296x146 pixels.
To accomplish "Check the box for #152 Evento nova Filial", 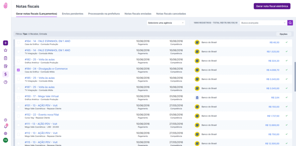I will point(18,116).
